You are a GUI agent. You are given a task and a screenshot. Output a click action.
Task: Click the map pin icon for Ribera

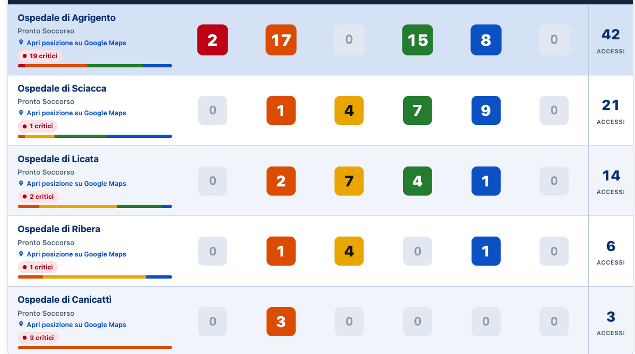(21, 254)
